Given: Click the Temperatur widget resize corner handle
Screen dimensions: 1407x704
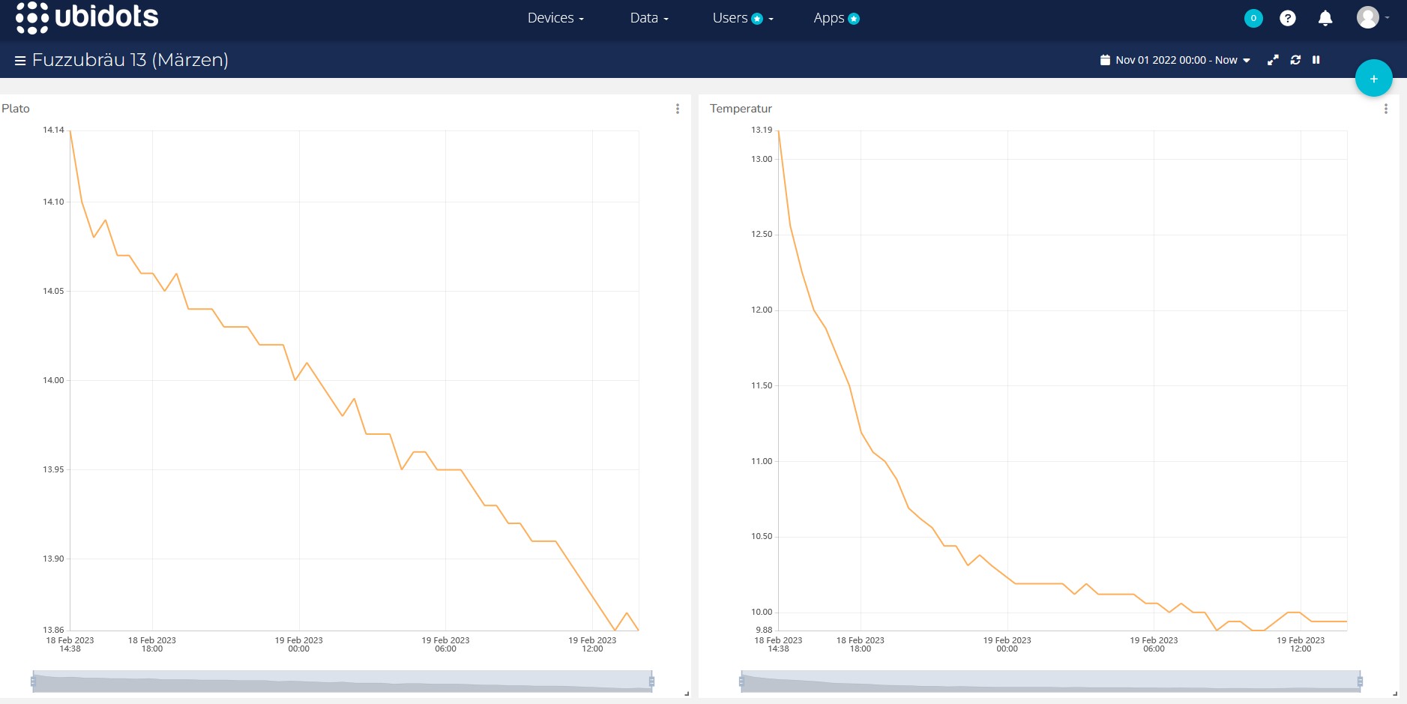Looking at the screenshot, I should pos(1394,694).
